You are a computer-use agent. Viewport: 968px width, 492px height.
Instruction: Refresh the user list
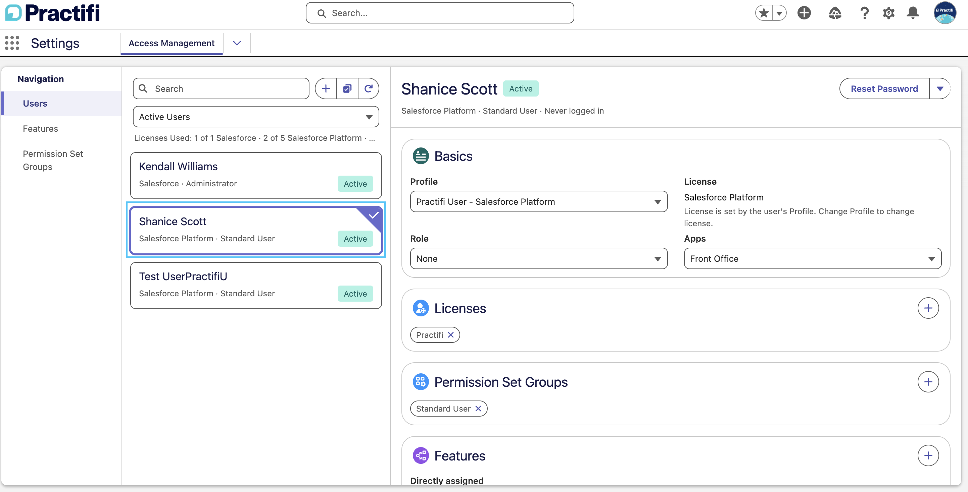click(x=369, y=88)
